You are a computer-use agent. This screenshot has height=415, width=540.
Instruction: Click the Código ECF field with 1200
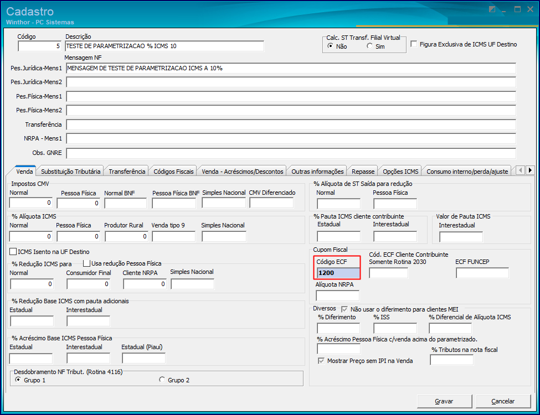tap(338, 273)
